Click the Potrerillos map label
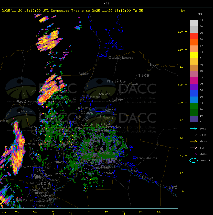 click(43, 141)
